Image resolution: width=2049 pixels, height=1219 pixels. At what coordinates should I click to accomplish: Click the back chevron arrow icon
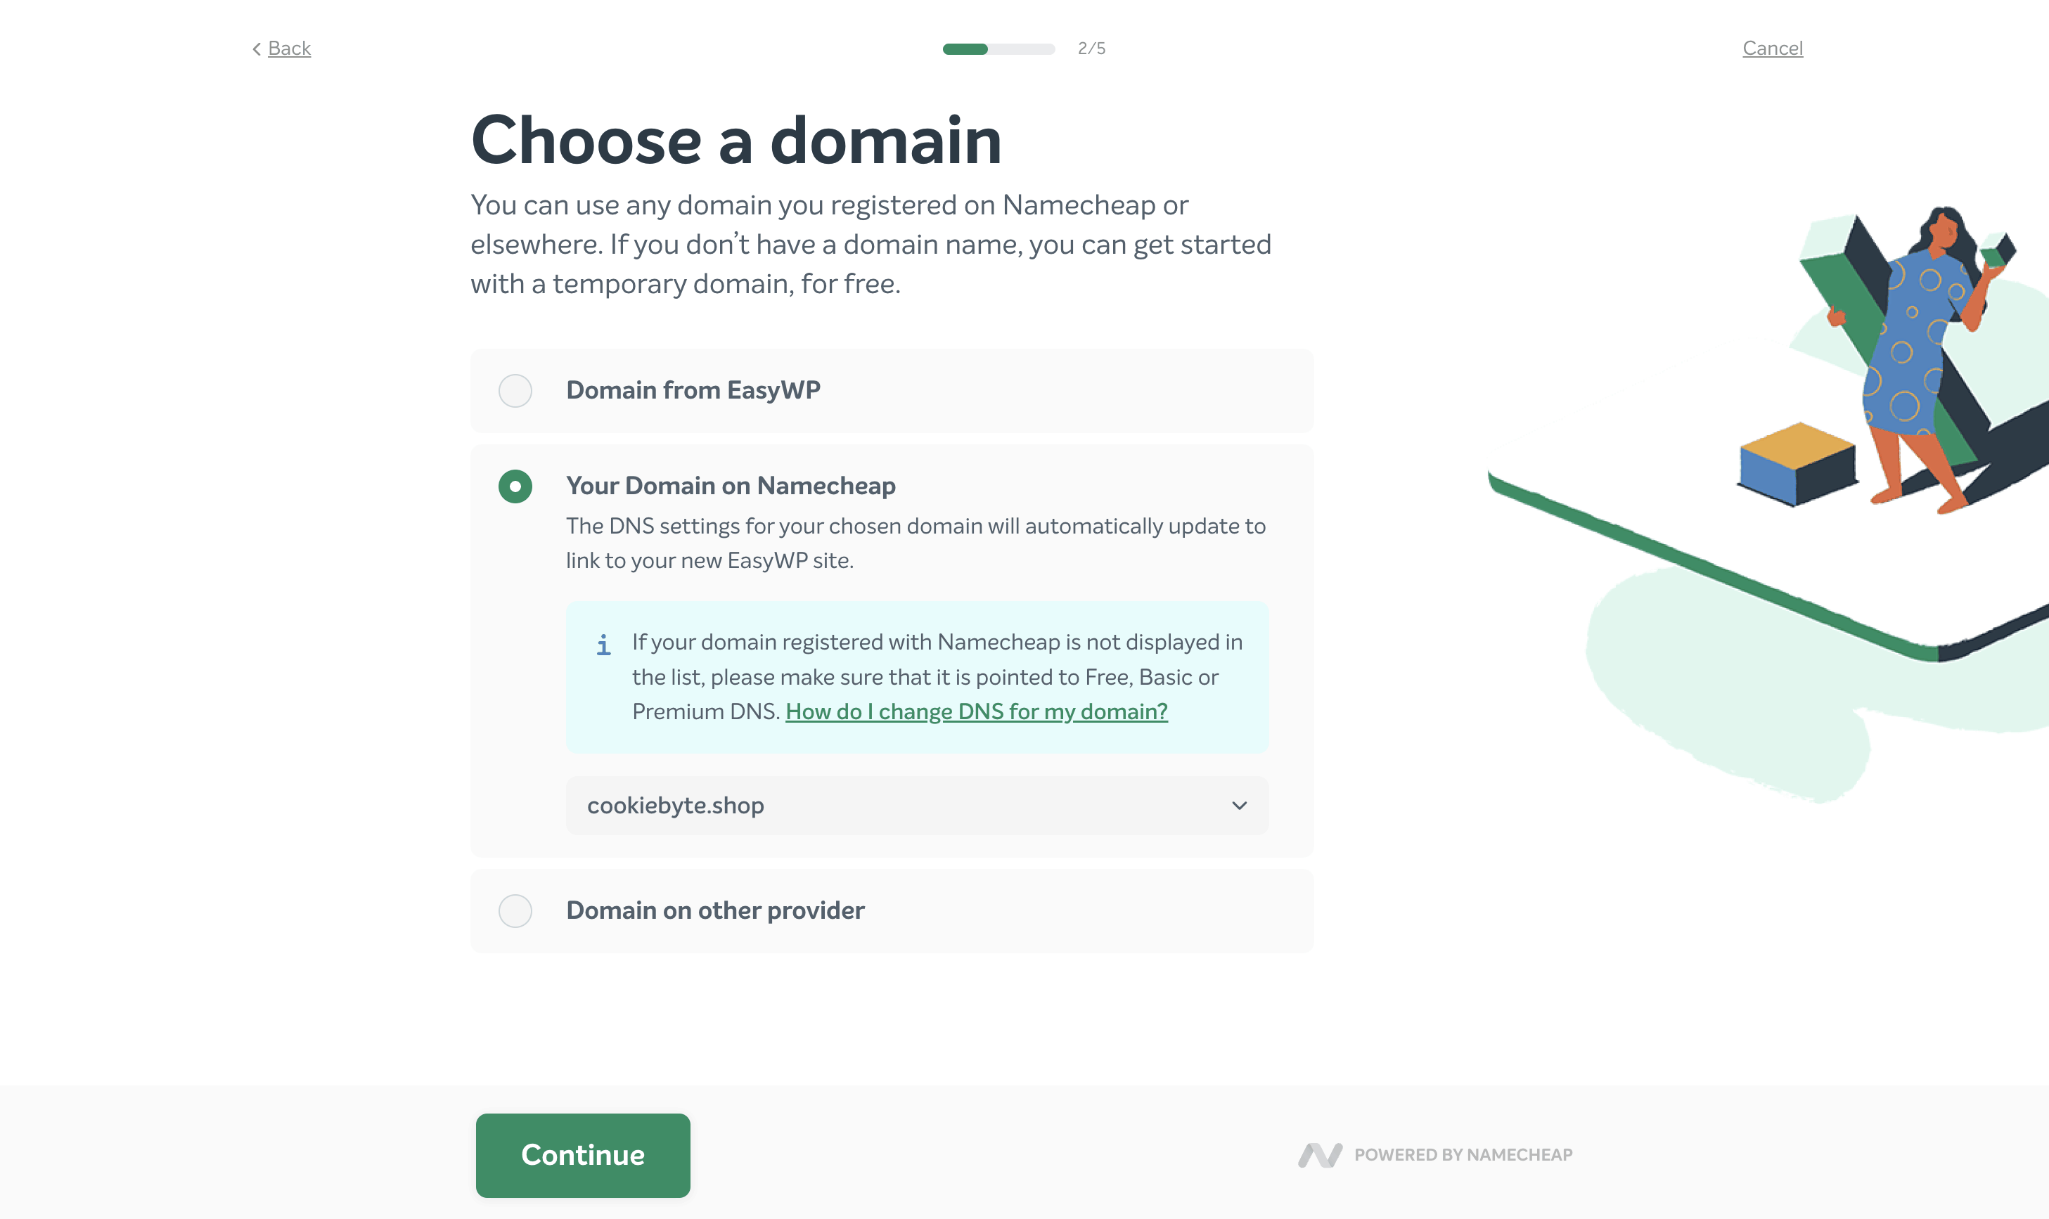(x=257, y=49)
